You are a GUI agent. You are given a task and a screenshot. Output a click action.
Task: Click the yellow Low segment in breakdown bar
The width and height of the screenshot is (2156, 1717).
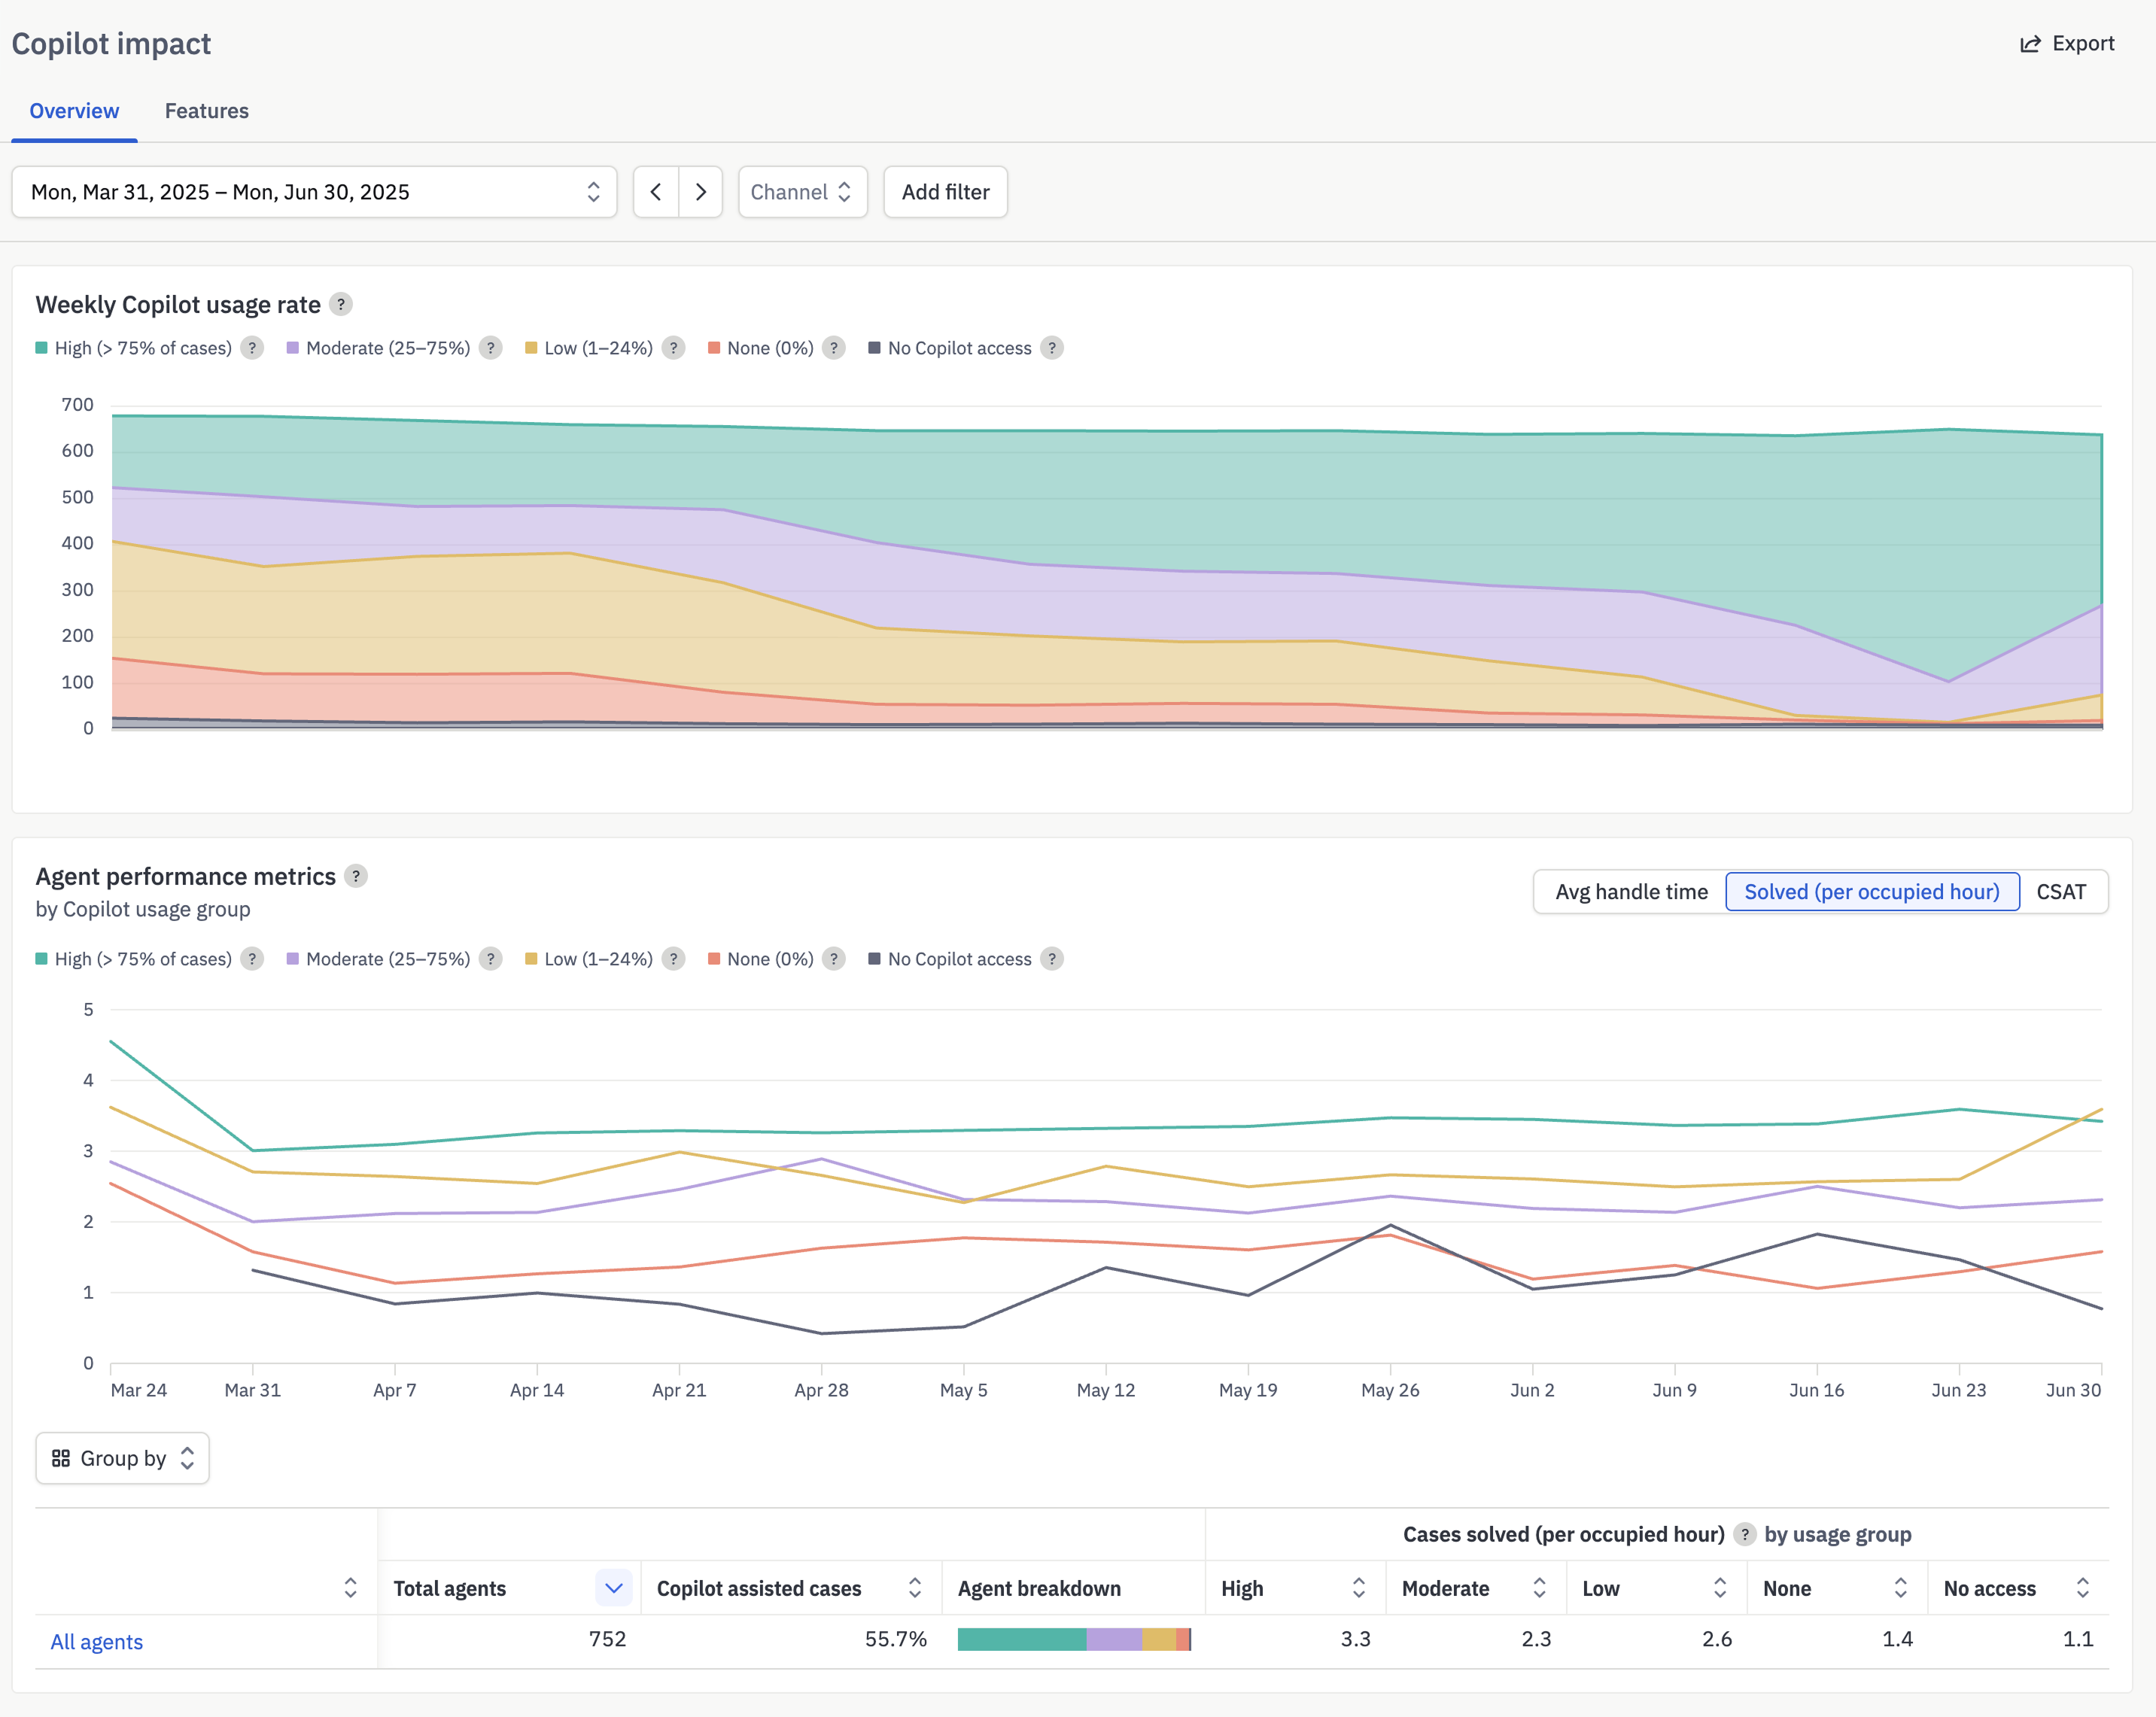[1159, 1640]
